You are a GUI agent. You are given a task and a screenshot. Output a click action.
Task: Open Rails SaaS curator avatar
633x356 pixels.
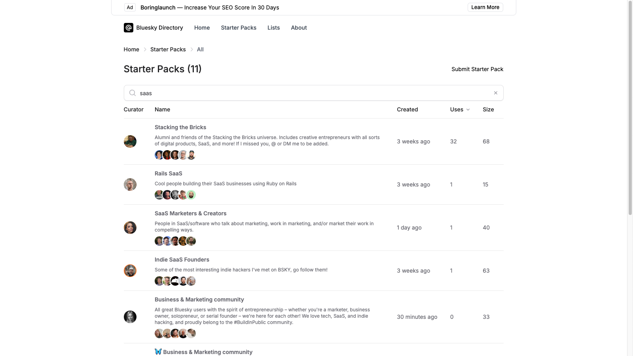pos(130,185)
